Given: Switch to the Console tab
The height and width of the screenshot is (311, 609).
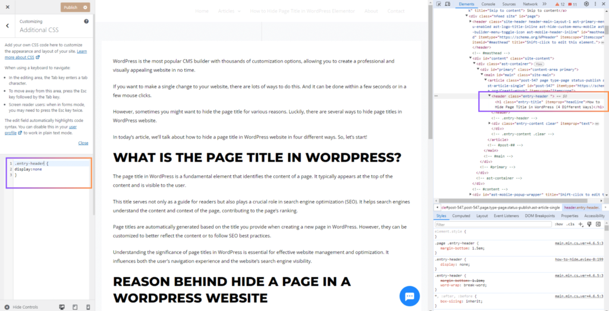Looking at the screenshot, I should 488,4.
